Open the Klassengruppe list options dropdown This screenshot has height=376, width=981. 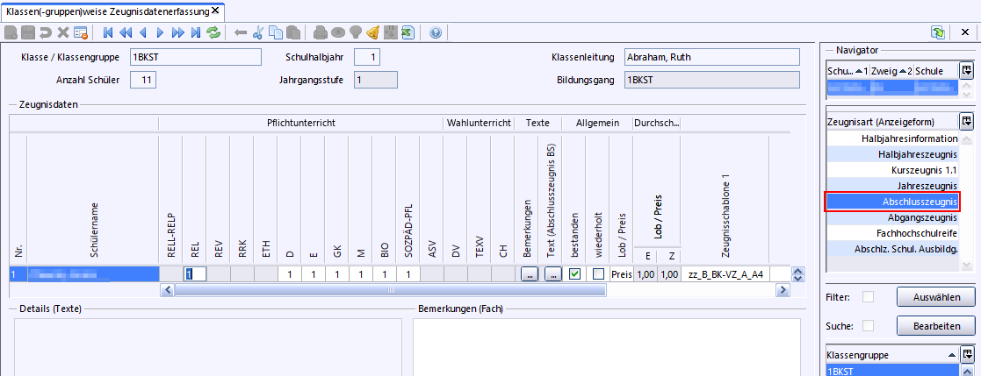tap(966, 355)
